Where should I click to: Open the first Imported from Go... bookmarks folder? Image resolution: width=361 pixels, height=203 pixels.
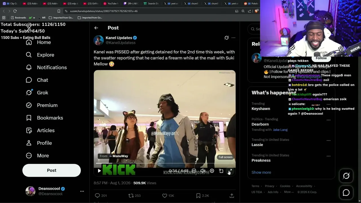(61, 17)
